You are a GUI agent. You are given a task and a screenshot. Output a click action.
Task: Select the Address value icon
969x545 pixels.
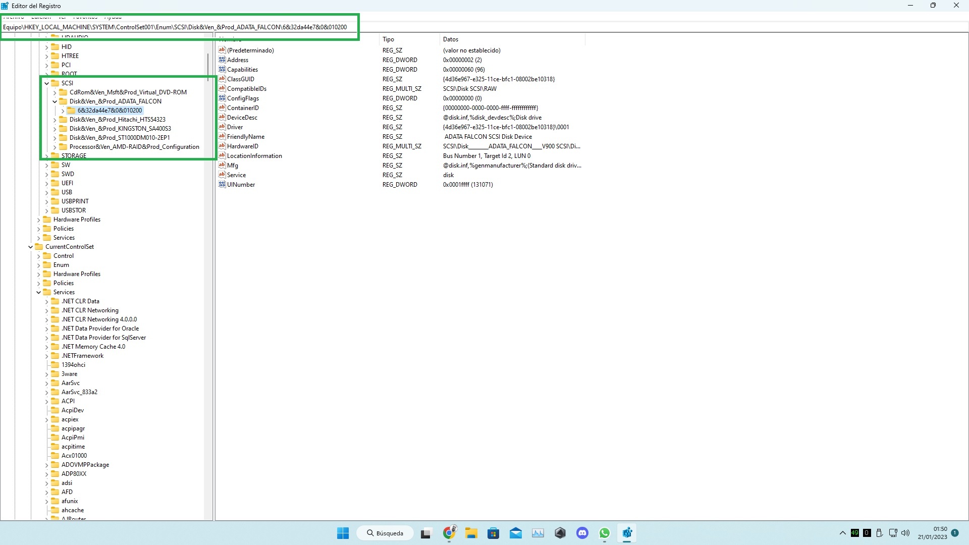[222, 60]
